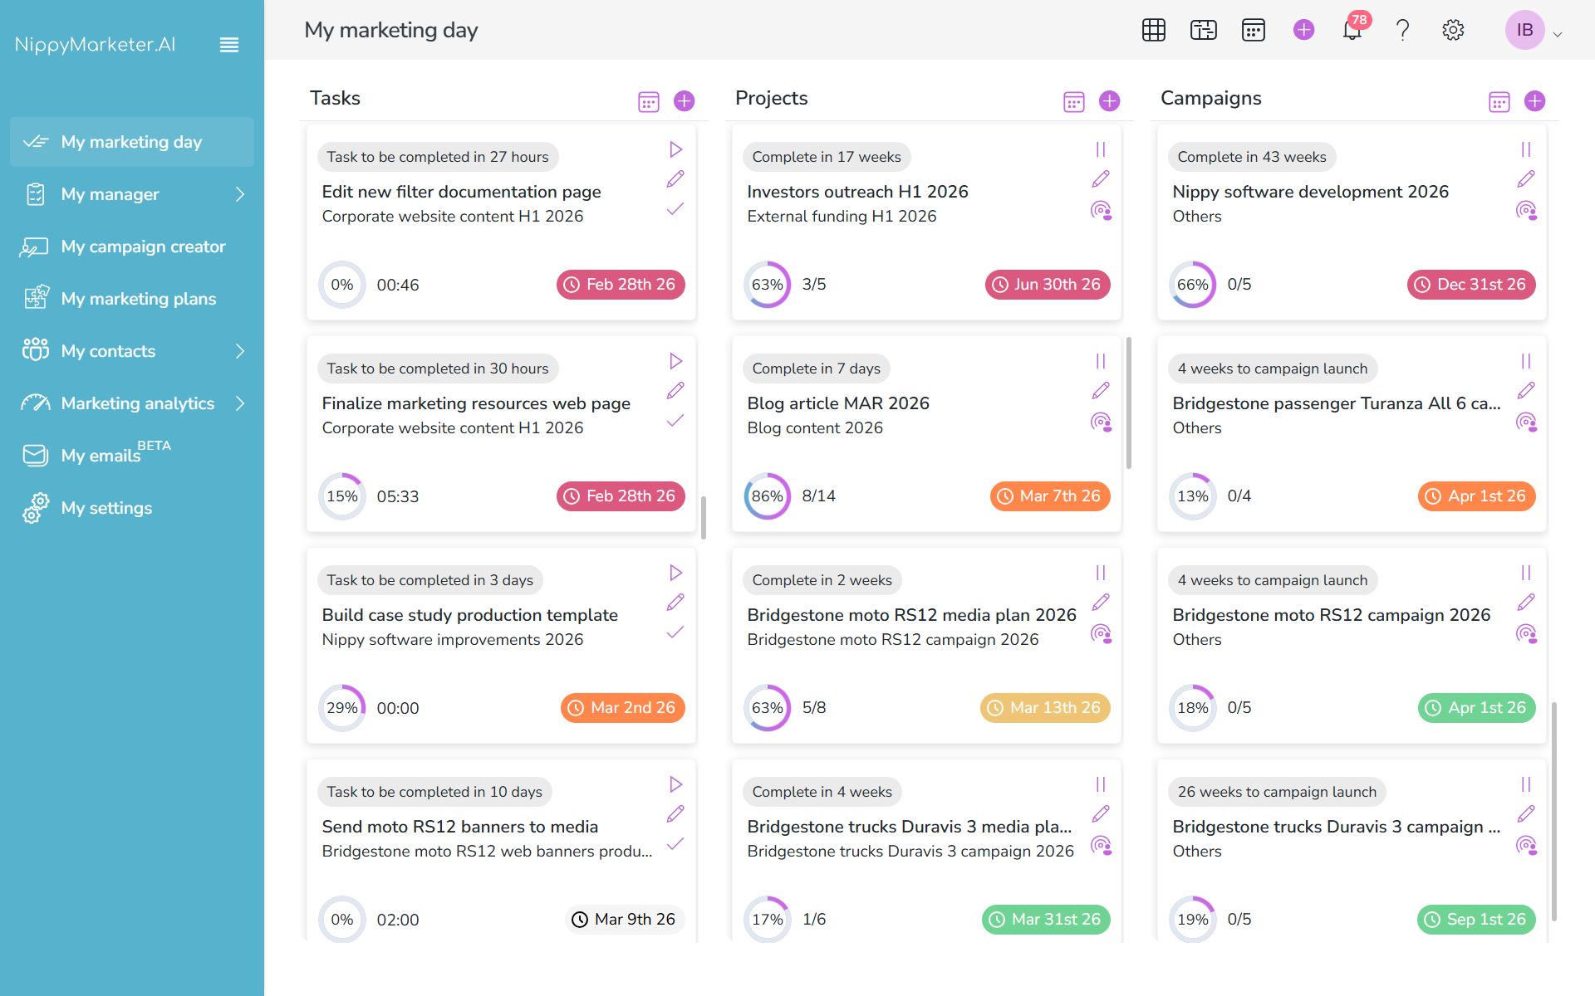Click Feb 28th 26 deadline on Edit new filter task
1595x996 pixels.
click(621, 285)
